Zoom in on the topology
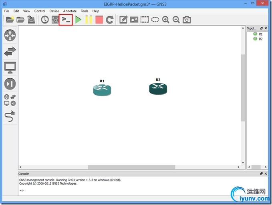This screenshot has height=205, width=272. point(166,20)
